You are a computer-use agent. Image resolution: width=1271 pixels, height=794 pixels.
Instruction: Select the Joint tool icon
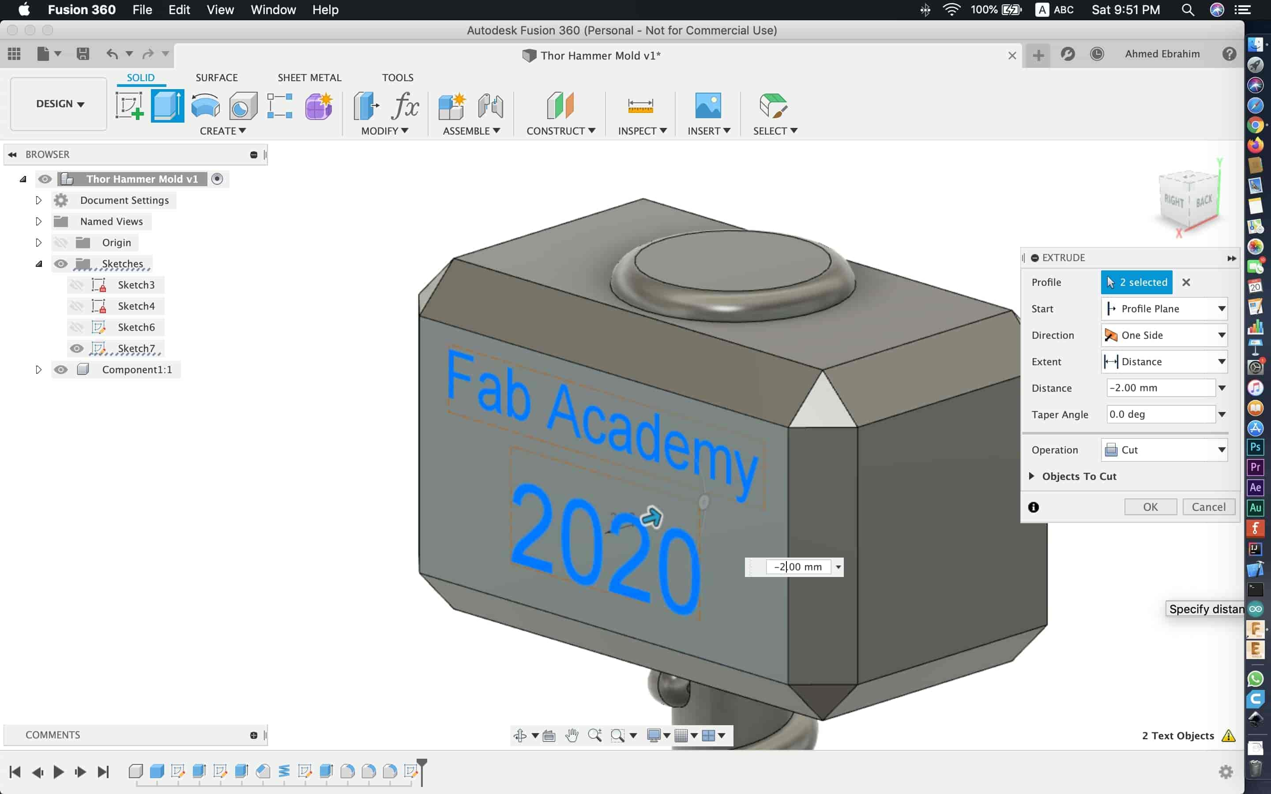[491, 105]
